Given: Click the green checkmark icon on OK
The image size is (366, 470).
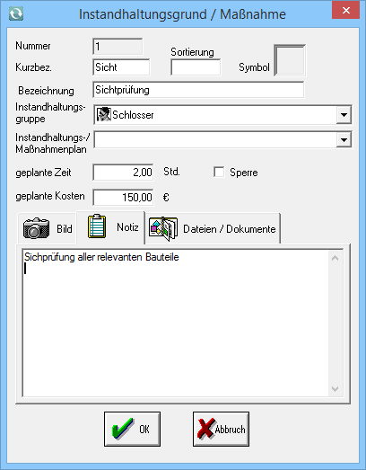Looking at the screenshot, I should 123,429.
